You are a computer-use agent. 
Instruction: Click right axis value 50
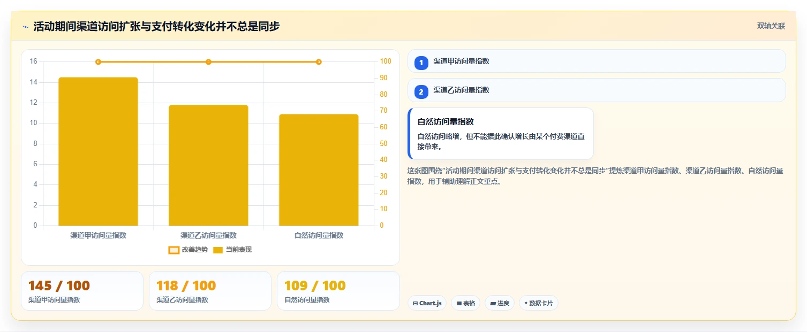[x=383, y=143]
